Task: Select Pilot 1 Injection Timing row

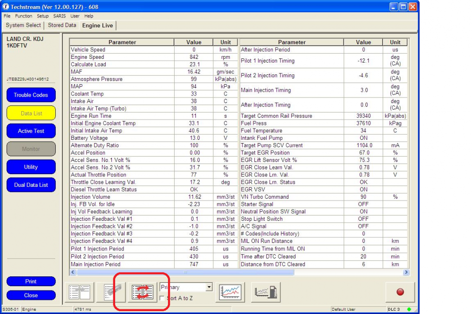Action: pyautogui.click(x=324, y=61)
